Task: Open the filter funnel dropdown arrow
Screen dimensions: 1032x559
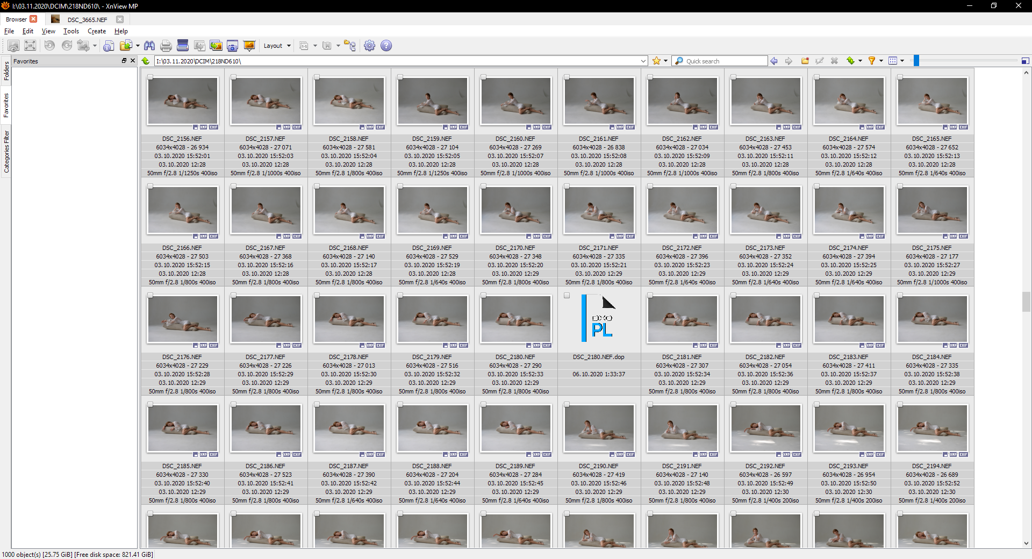Action: (x=881, y=61)
